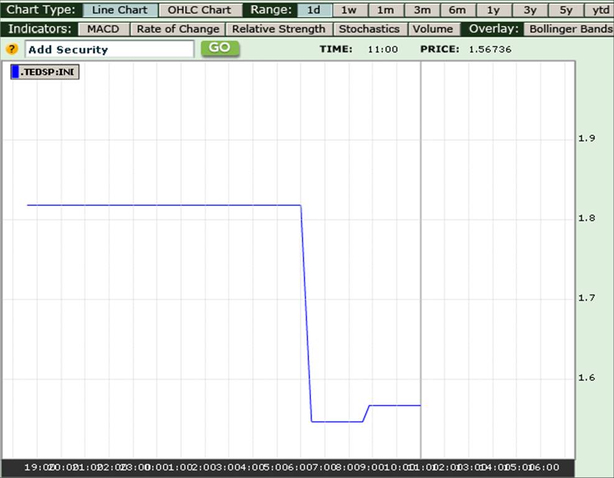Viewport: 614px width, 478px height.
Task: Click the 1.7 price axis label
Action: [x=587, y=298]
